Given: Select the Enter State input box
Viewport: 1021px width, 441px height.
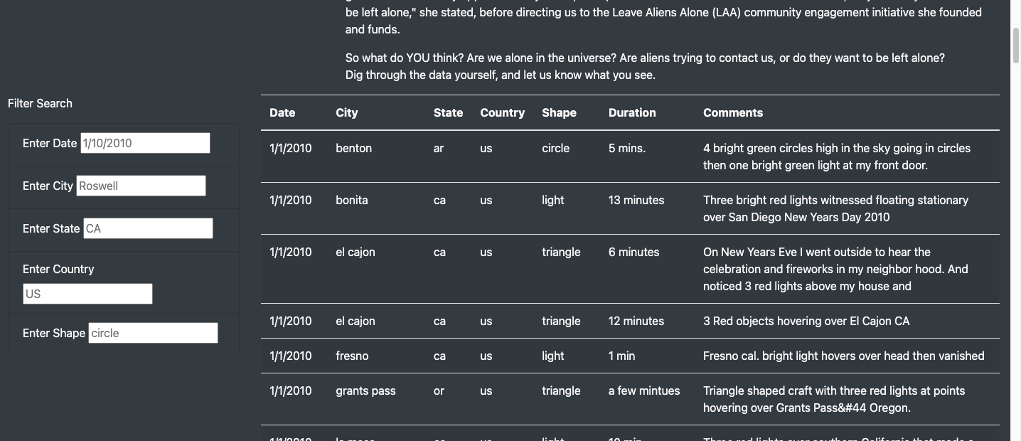Looking at the screenshot, I should click(x=148, y=228).
